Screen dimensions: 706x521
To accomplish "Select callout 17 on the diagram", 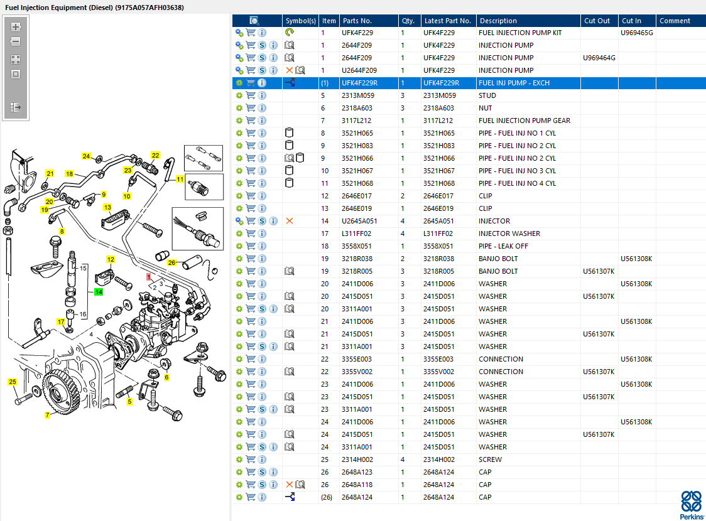I will point(61,321).
